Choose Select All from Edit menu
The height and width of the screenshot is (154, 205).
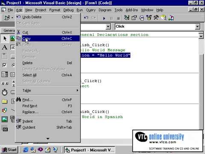(47, 75)
